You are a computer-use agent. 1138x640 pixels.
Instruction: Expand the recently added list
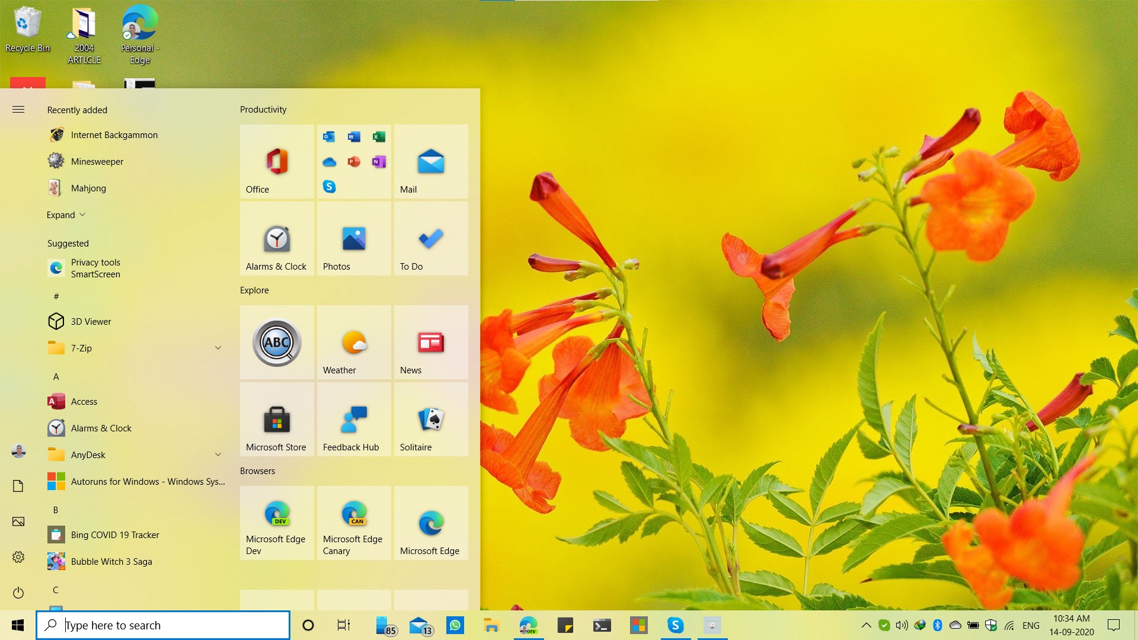coord(66,215)
